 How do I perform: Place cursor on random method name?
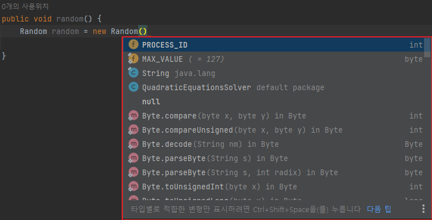pos(70,19)
